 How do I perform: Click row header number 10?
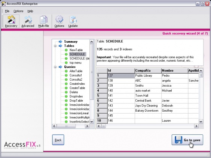pyautogui.click(x=102, y=121)
